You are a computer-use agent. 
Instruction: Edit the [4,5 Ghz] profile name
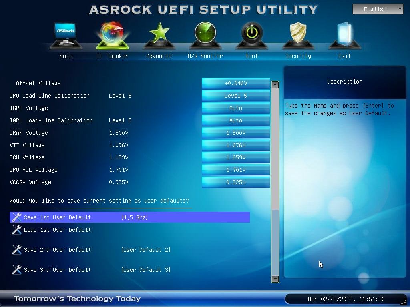coord(135,217)
